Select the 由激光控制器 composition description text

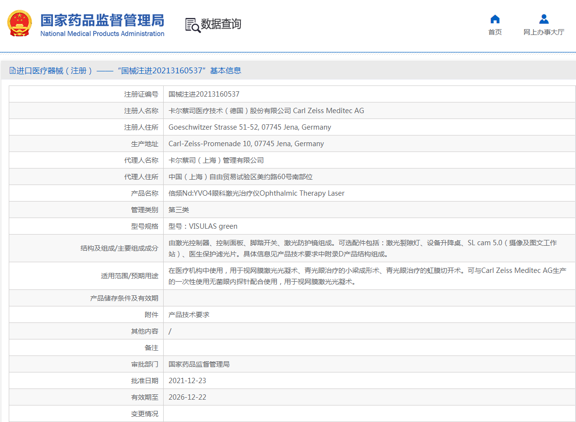pos(363,248)
